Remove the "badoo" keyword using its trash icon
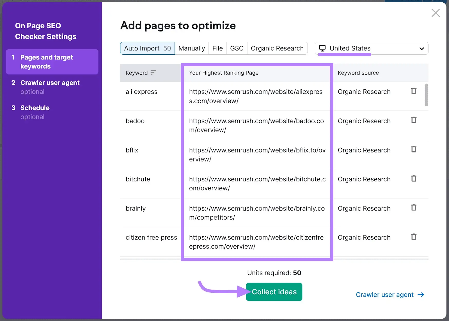449x321 pixels. (414, 120)
